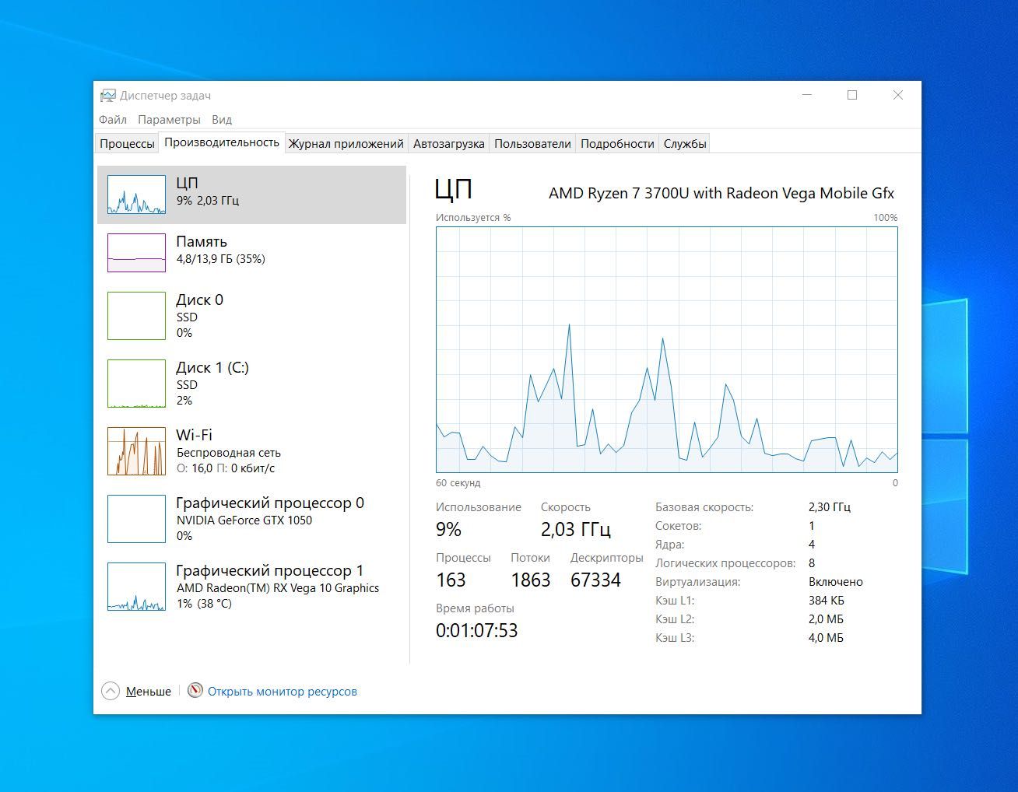The width and height of the screenshot is (1018, 792).
Task: Click the Используется % graph label
Action: 473,217
